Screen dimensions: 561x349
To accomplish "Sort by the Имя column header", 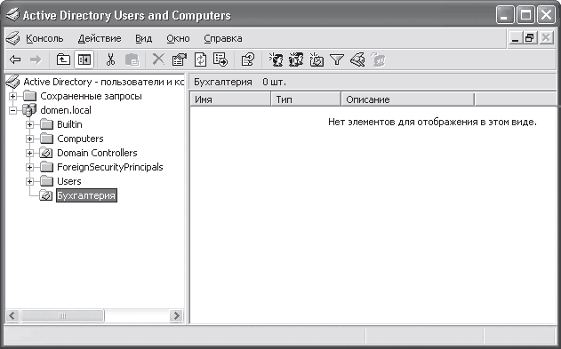I will [x=230, y=99].
